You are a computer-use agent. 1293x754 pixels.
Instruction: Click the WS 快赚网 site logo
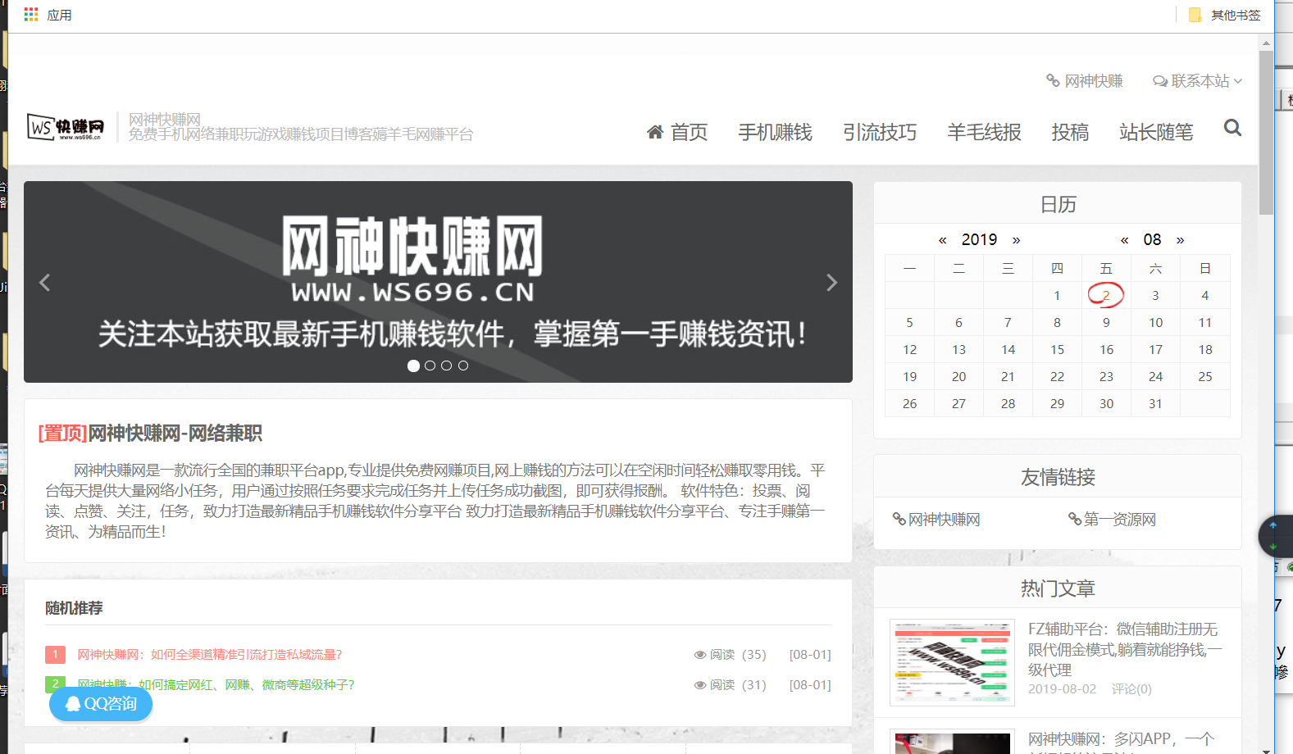[66, 127]
